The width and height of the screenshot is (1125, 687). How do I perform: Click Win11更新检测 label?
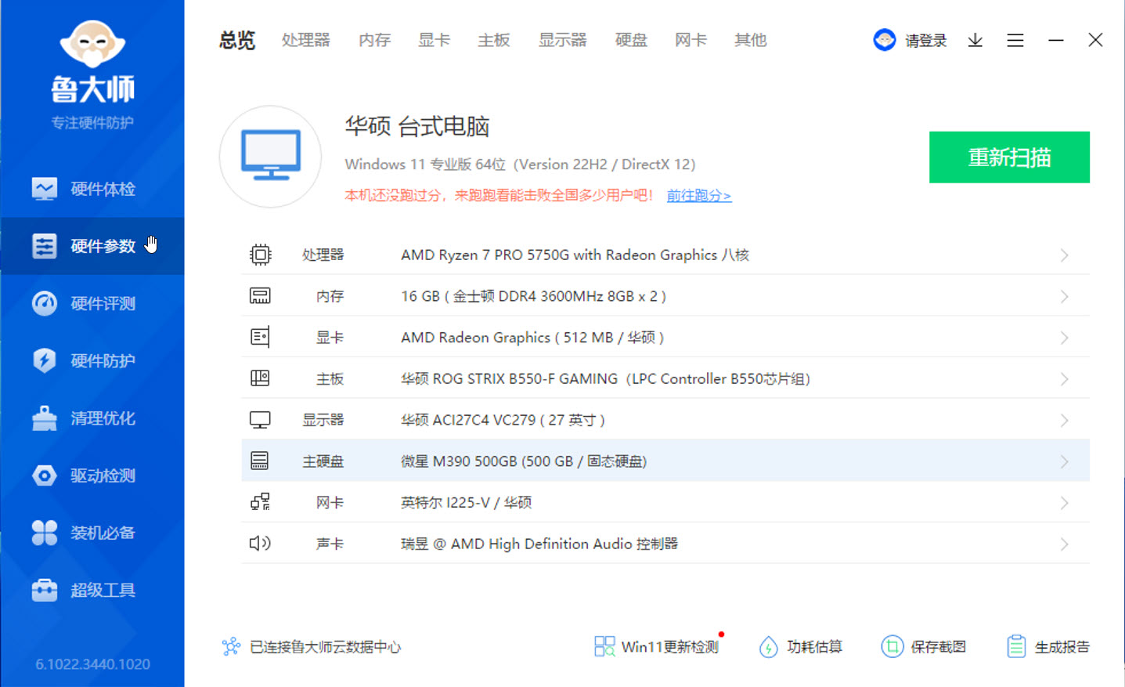pos(670,647)
